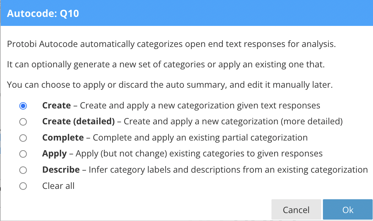
Task: Select the Clear all radio button
Action: (x=23, y=186)
